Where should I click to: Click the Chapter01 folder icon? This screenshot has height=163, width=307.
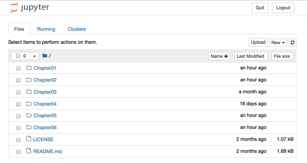[29, 68]
